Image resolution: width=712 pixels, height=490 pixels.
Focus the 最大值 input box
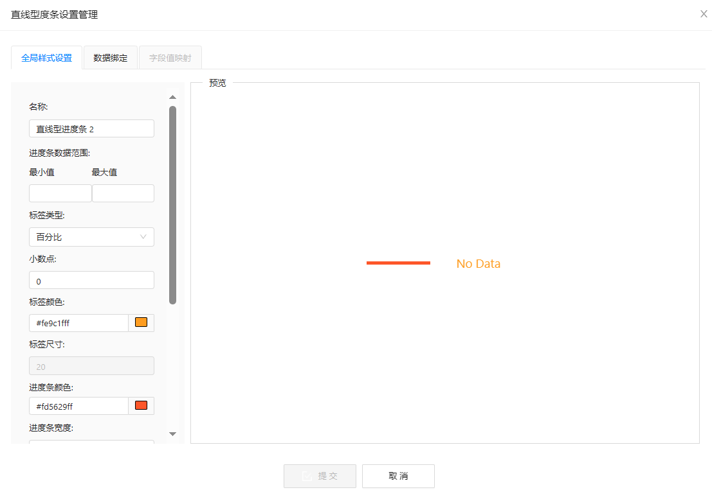[x=123, y=193]
